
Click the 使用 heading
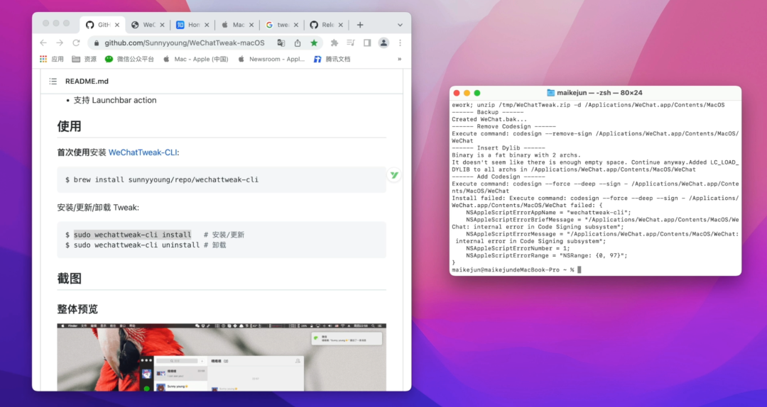pos(69,126)
